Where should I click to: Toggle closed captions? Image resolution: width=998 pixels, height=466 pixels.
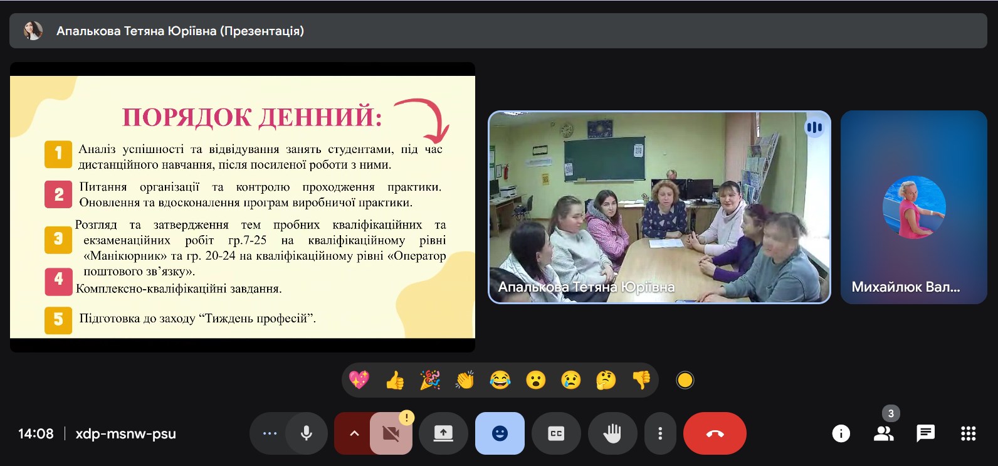click(556, 433)
